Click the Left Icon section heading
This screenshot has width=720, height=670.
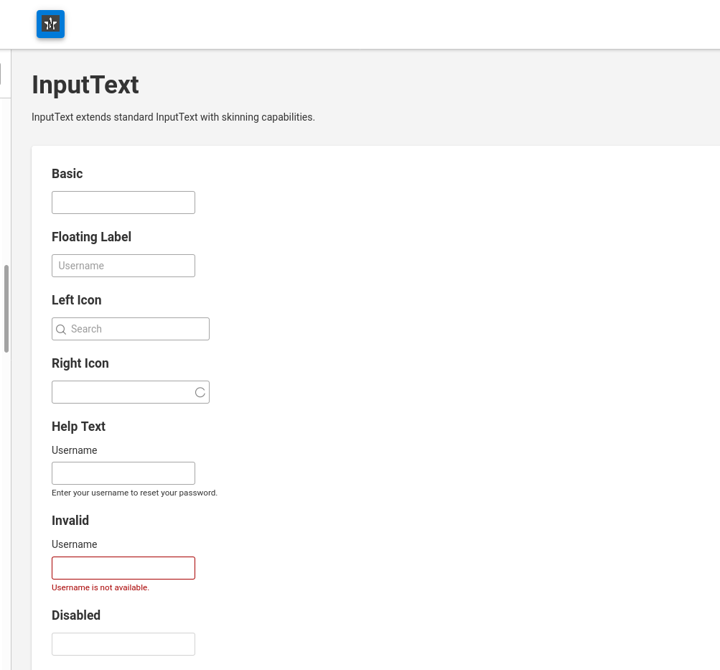point(77,300)
